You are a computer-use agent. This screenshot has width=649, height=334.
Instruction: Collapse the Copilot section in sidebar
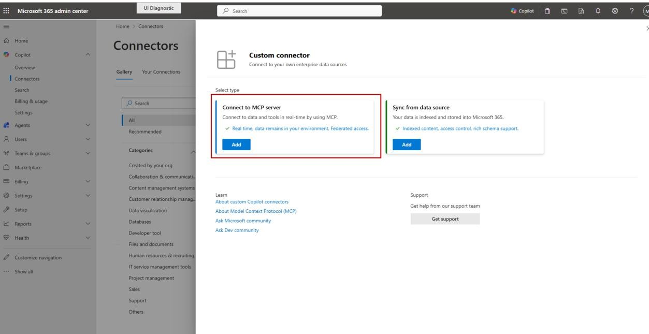(x=88, y=55)
